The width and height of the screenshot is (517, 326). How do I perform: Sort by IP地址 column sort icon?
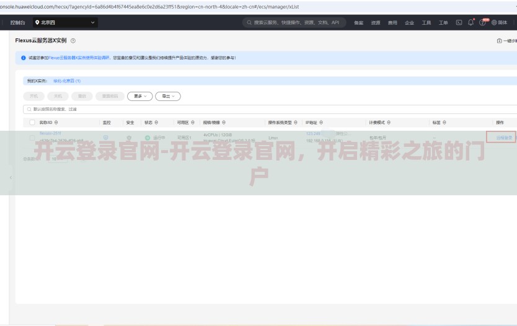point(321,122)
